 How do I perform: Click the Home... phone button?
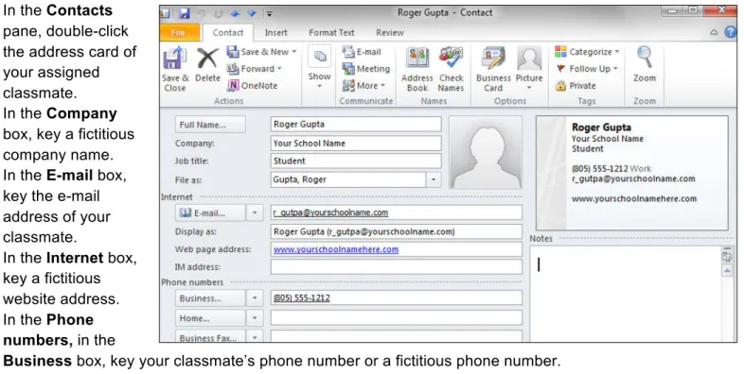(x=210, y=318)
